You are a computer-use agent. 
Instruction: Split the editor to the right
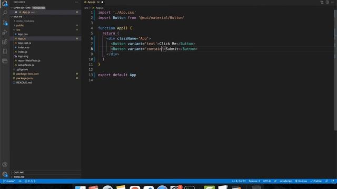point(327,2)
